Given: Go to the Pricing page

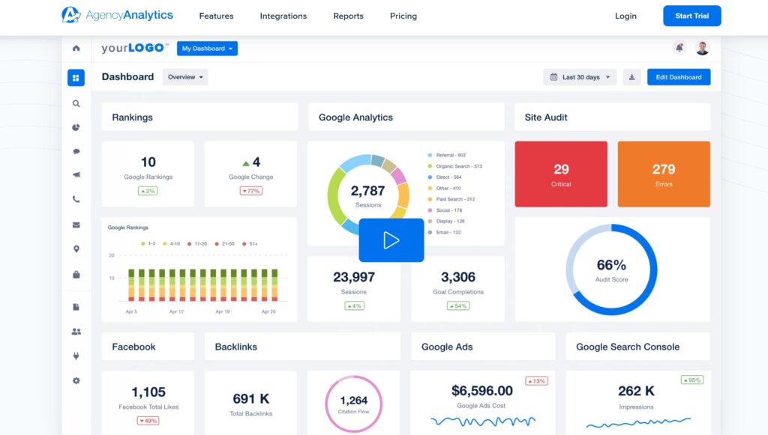Looking at the screenshot, I should [403, 16].
